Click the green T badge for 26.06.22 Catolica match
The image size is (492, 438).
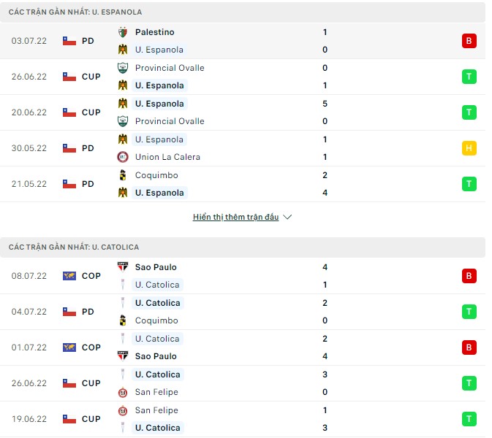pos(469,383)
